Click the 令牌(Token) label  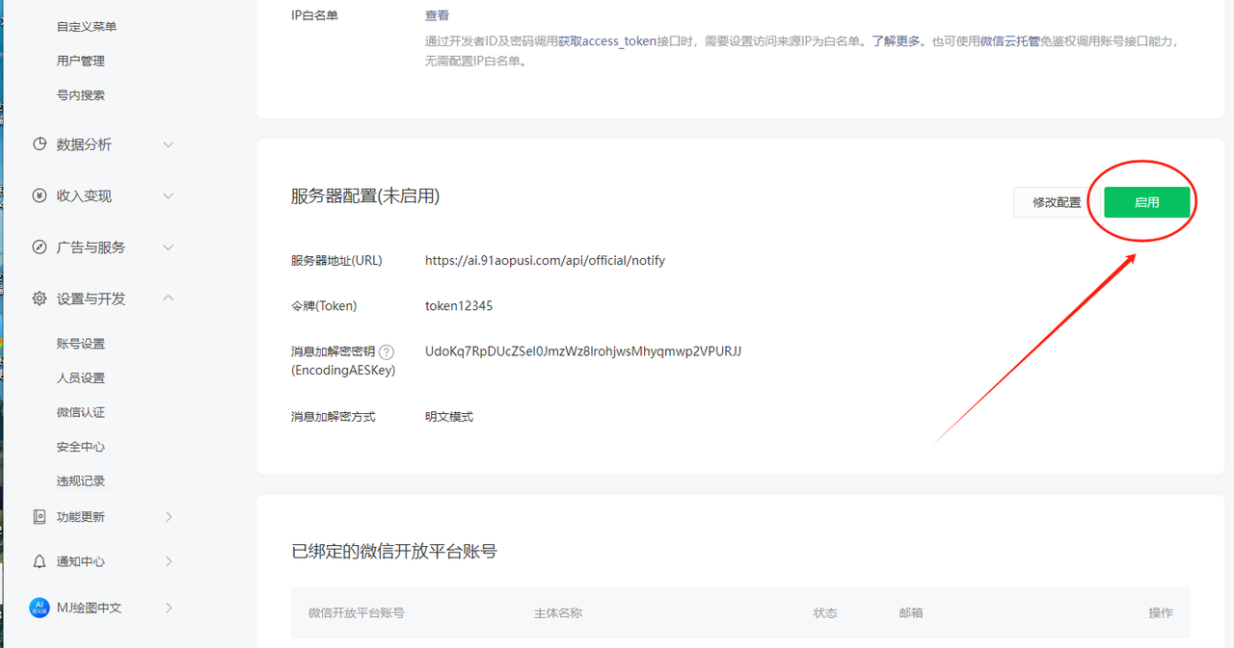[x=324, y=305]
